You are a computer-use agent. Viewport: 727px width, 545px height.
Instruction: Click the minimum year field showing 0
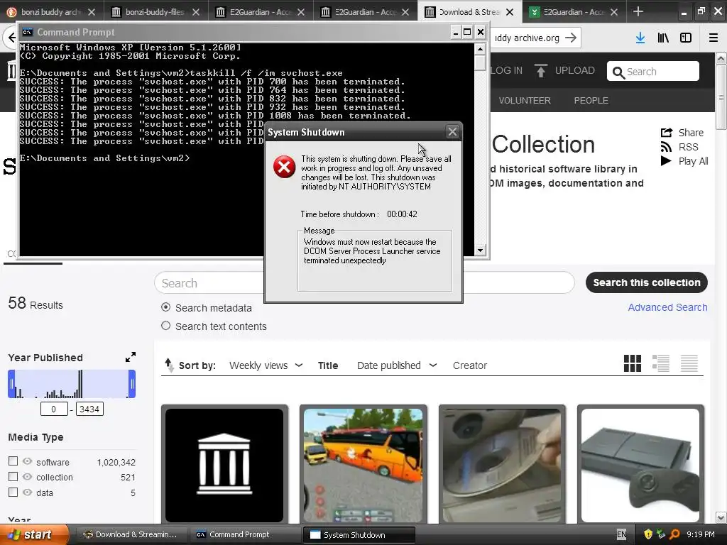54,409
